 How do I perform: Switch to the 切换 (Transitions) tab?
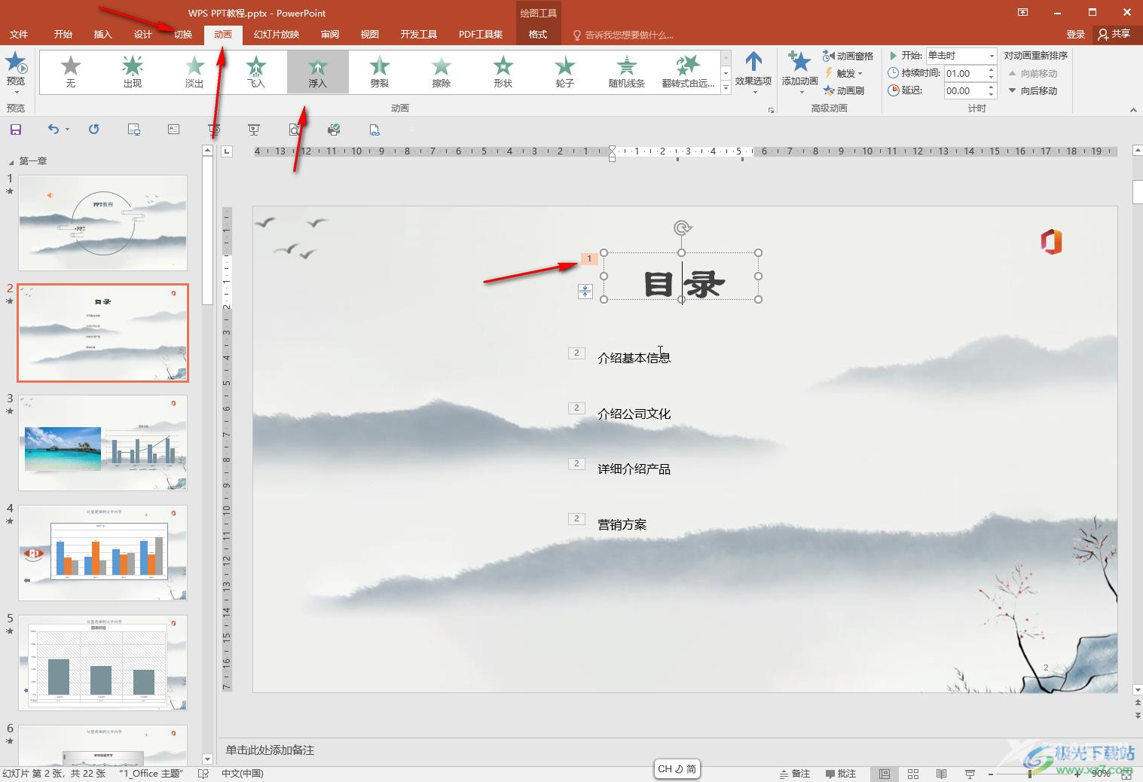coord(183,35)
